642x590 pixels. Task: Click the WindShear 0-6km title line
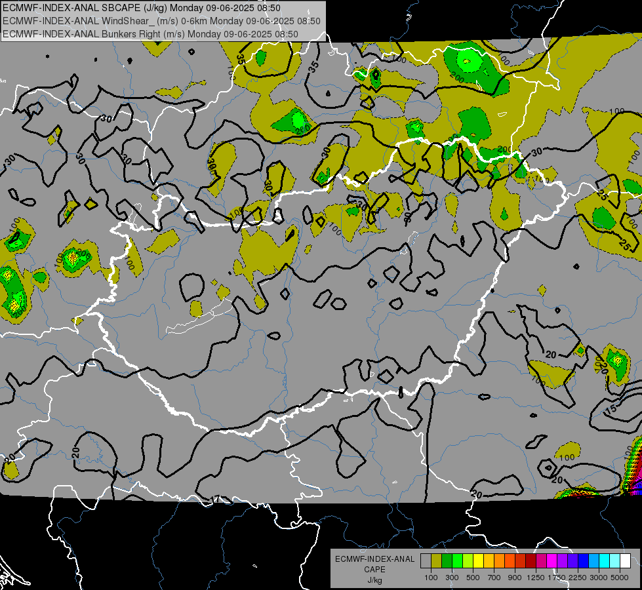coord(161,21)
